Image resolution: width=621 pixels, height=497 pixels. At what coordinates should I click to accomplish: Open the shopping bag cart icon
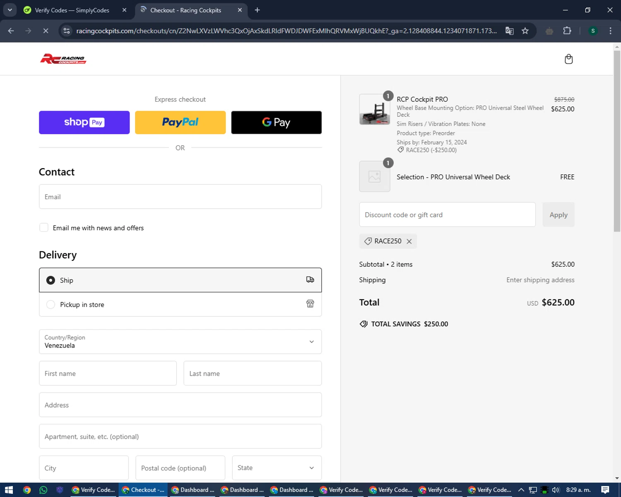point(568,59)
